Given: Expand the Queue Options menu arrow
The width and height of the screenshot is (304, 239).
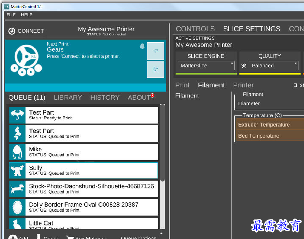Looking at the screenshot, I should [x=161, y=233].
